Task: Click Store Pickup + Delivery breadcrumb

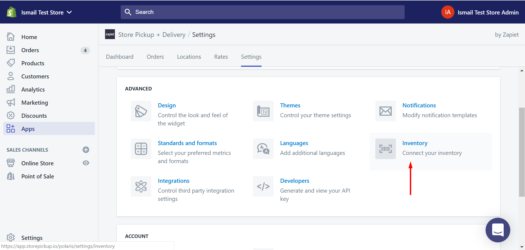Action: [152, 35]
